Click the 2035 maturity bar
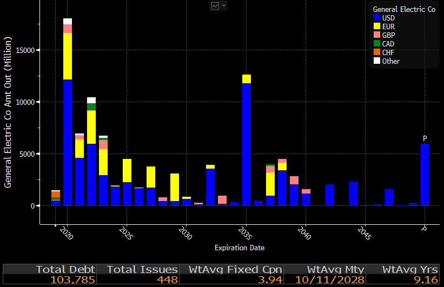This screenshot has width=444, height=287. (x=247, y=140)
